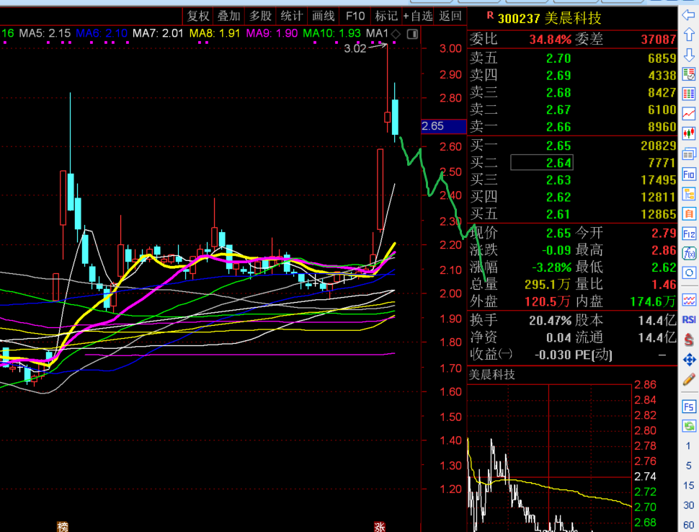Click the red R badge beside 300237
699x532 pixels.
[490, 16]
